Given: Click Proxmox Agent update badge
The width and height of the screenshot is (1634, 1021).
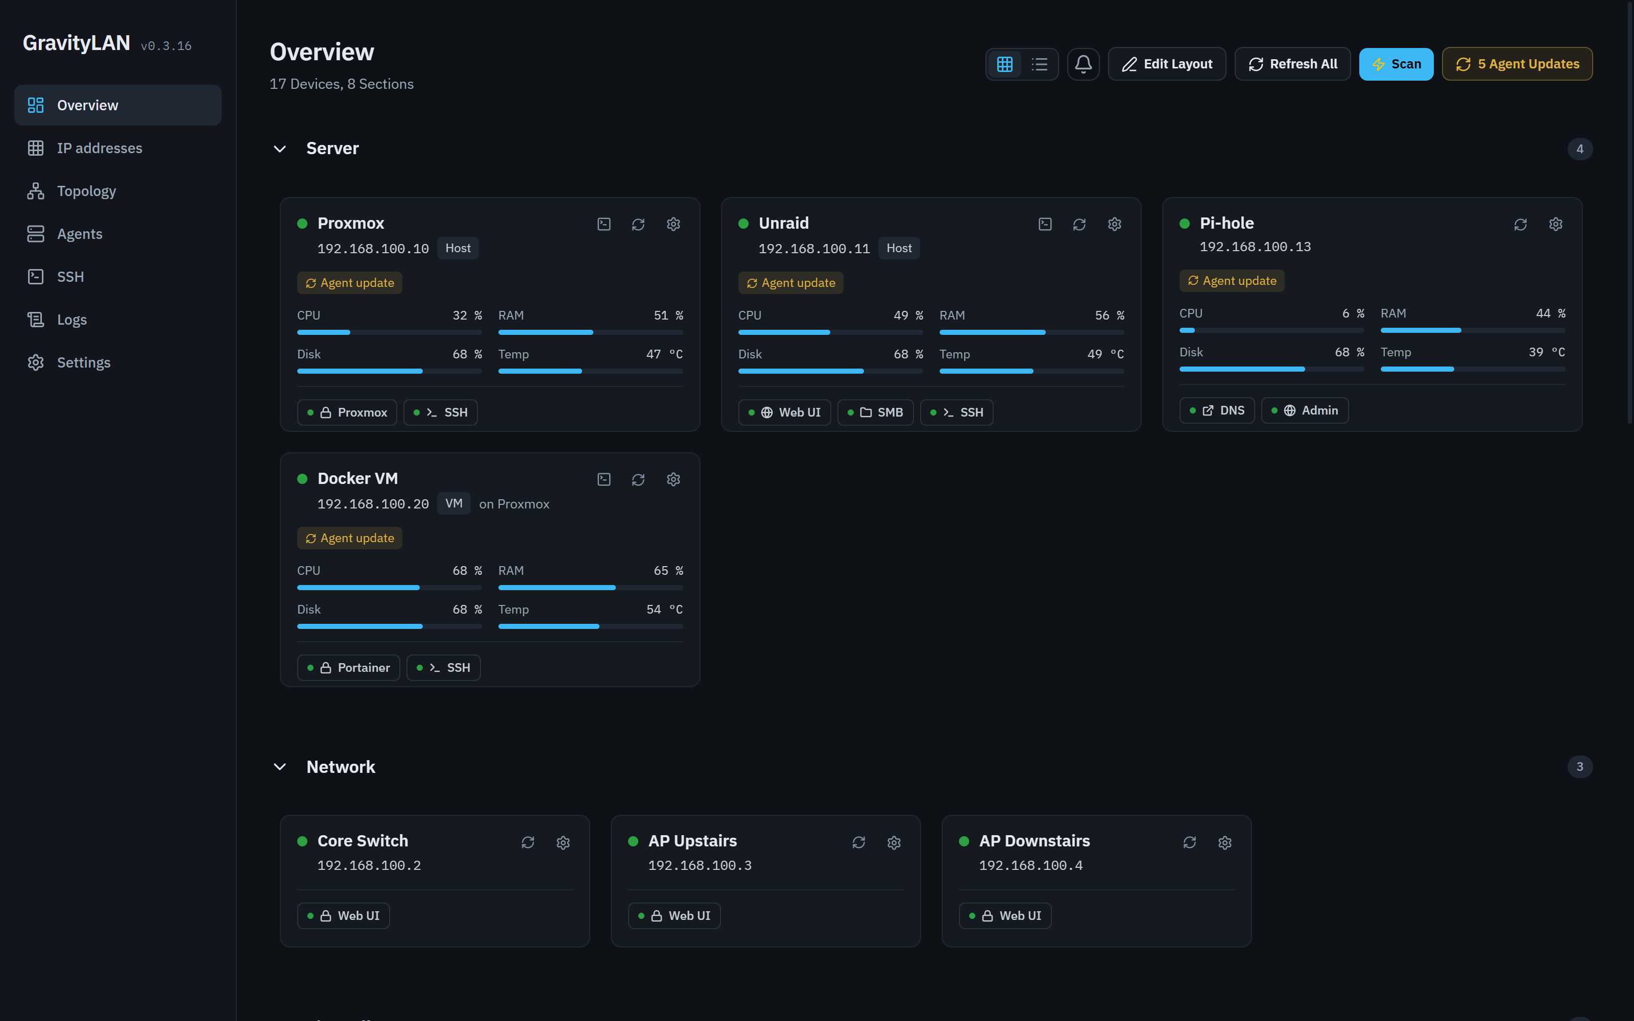Looking at the screenshot, I should (x=350, y=283).
